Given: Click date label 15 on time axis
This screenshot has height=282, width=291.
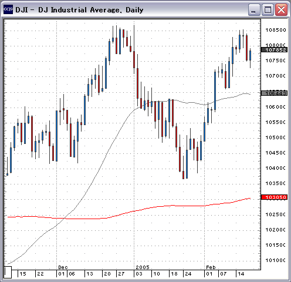Looking at the screenshot, I should [23, 274].
